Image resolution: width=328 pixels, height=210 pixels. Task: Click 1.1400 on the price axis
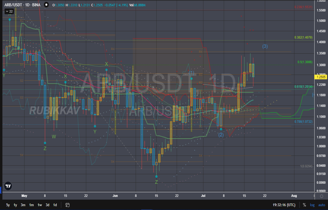[321, 106]
